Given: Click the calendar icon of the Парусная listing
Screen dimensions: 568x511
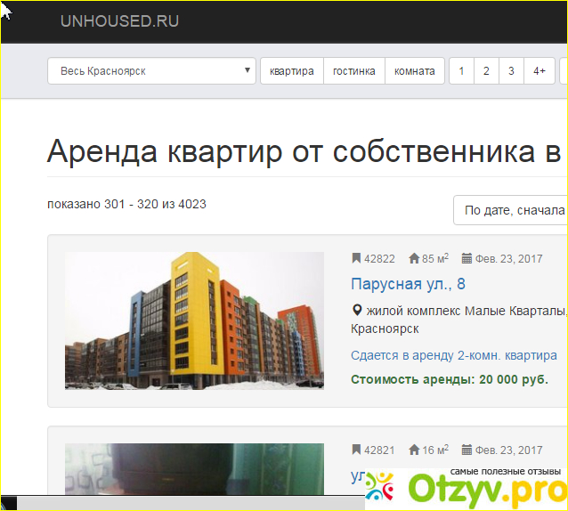Looking at the screenshot, I should (x=467, y=259).
